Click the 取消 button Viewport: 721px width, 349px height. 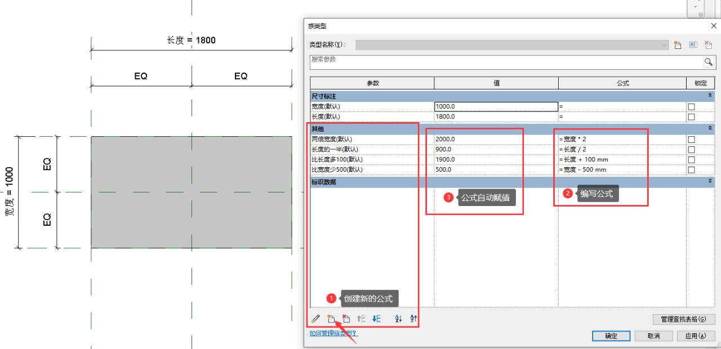click(653, 336)
